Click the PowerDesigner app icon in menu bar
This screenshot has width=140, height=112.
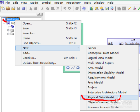tap(2, 2)
